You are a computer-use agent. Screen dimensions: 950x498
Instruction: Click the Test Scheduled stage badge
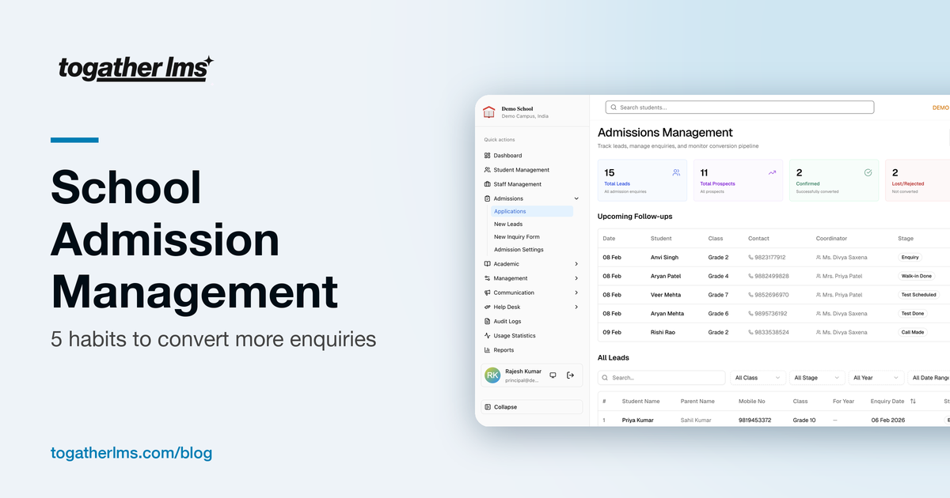point(918,295)
